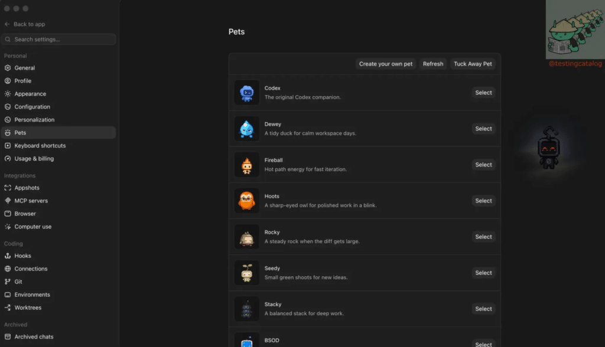Click the Personalization icon in sidebar
This screenshot has width=605, height=347.
tap(8, 120)
